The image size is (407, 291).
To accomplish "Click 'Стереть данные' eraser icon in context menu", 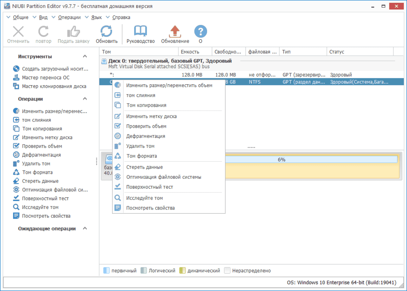I will (x=118, y=167).
